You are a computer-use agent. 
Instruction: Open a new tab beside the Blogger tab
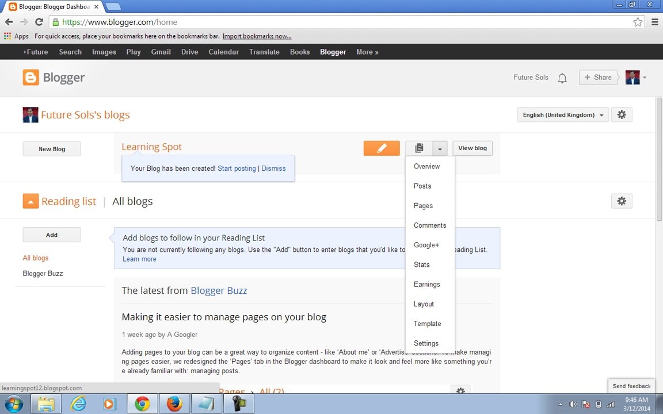click(x=113, y=7)
